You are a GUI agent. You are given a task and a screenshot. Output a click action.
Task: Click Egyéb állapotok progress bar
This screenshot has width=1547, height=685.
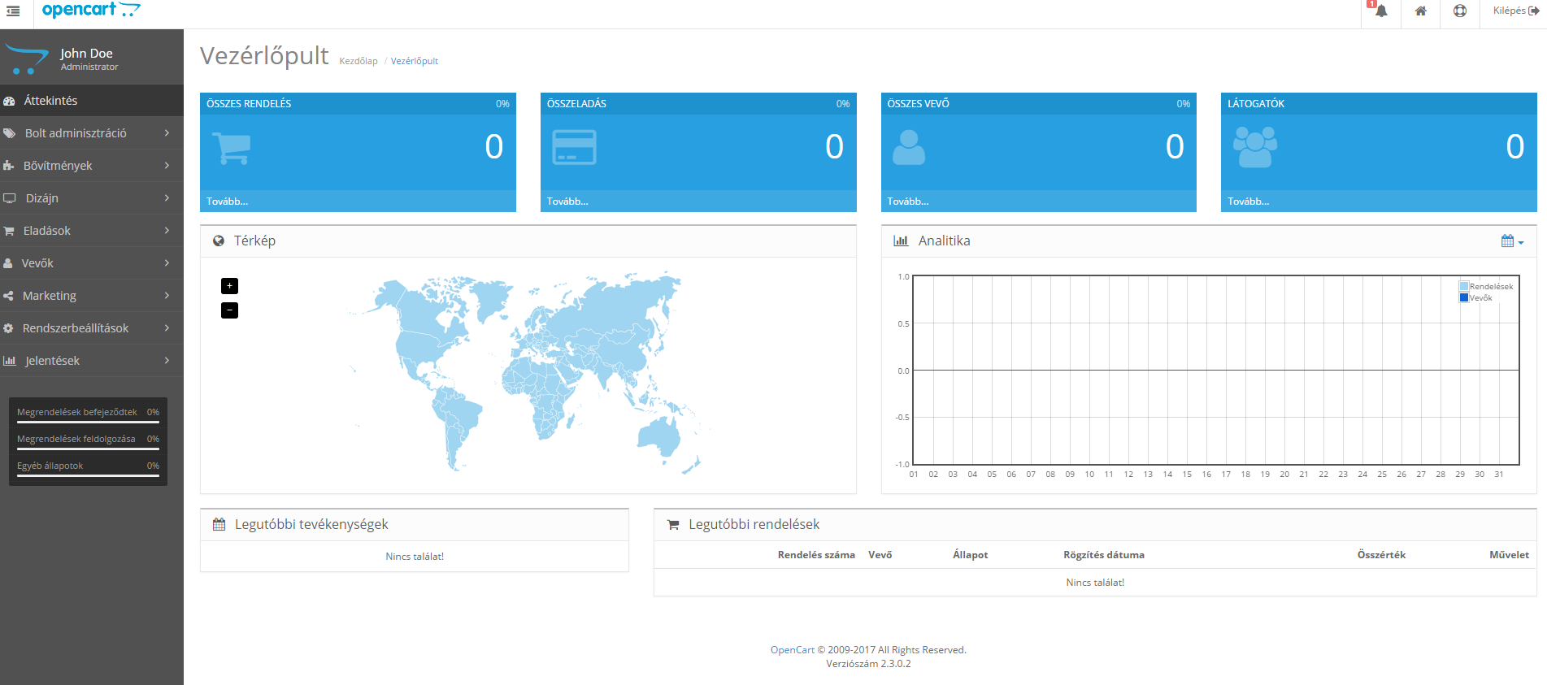coord(88,475)
